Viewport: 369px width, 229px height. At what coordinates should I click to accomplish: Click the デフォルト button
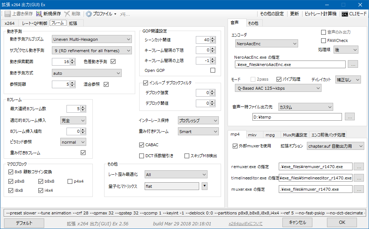(24, 223)
